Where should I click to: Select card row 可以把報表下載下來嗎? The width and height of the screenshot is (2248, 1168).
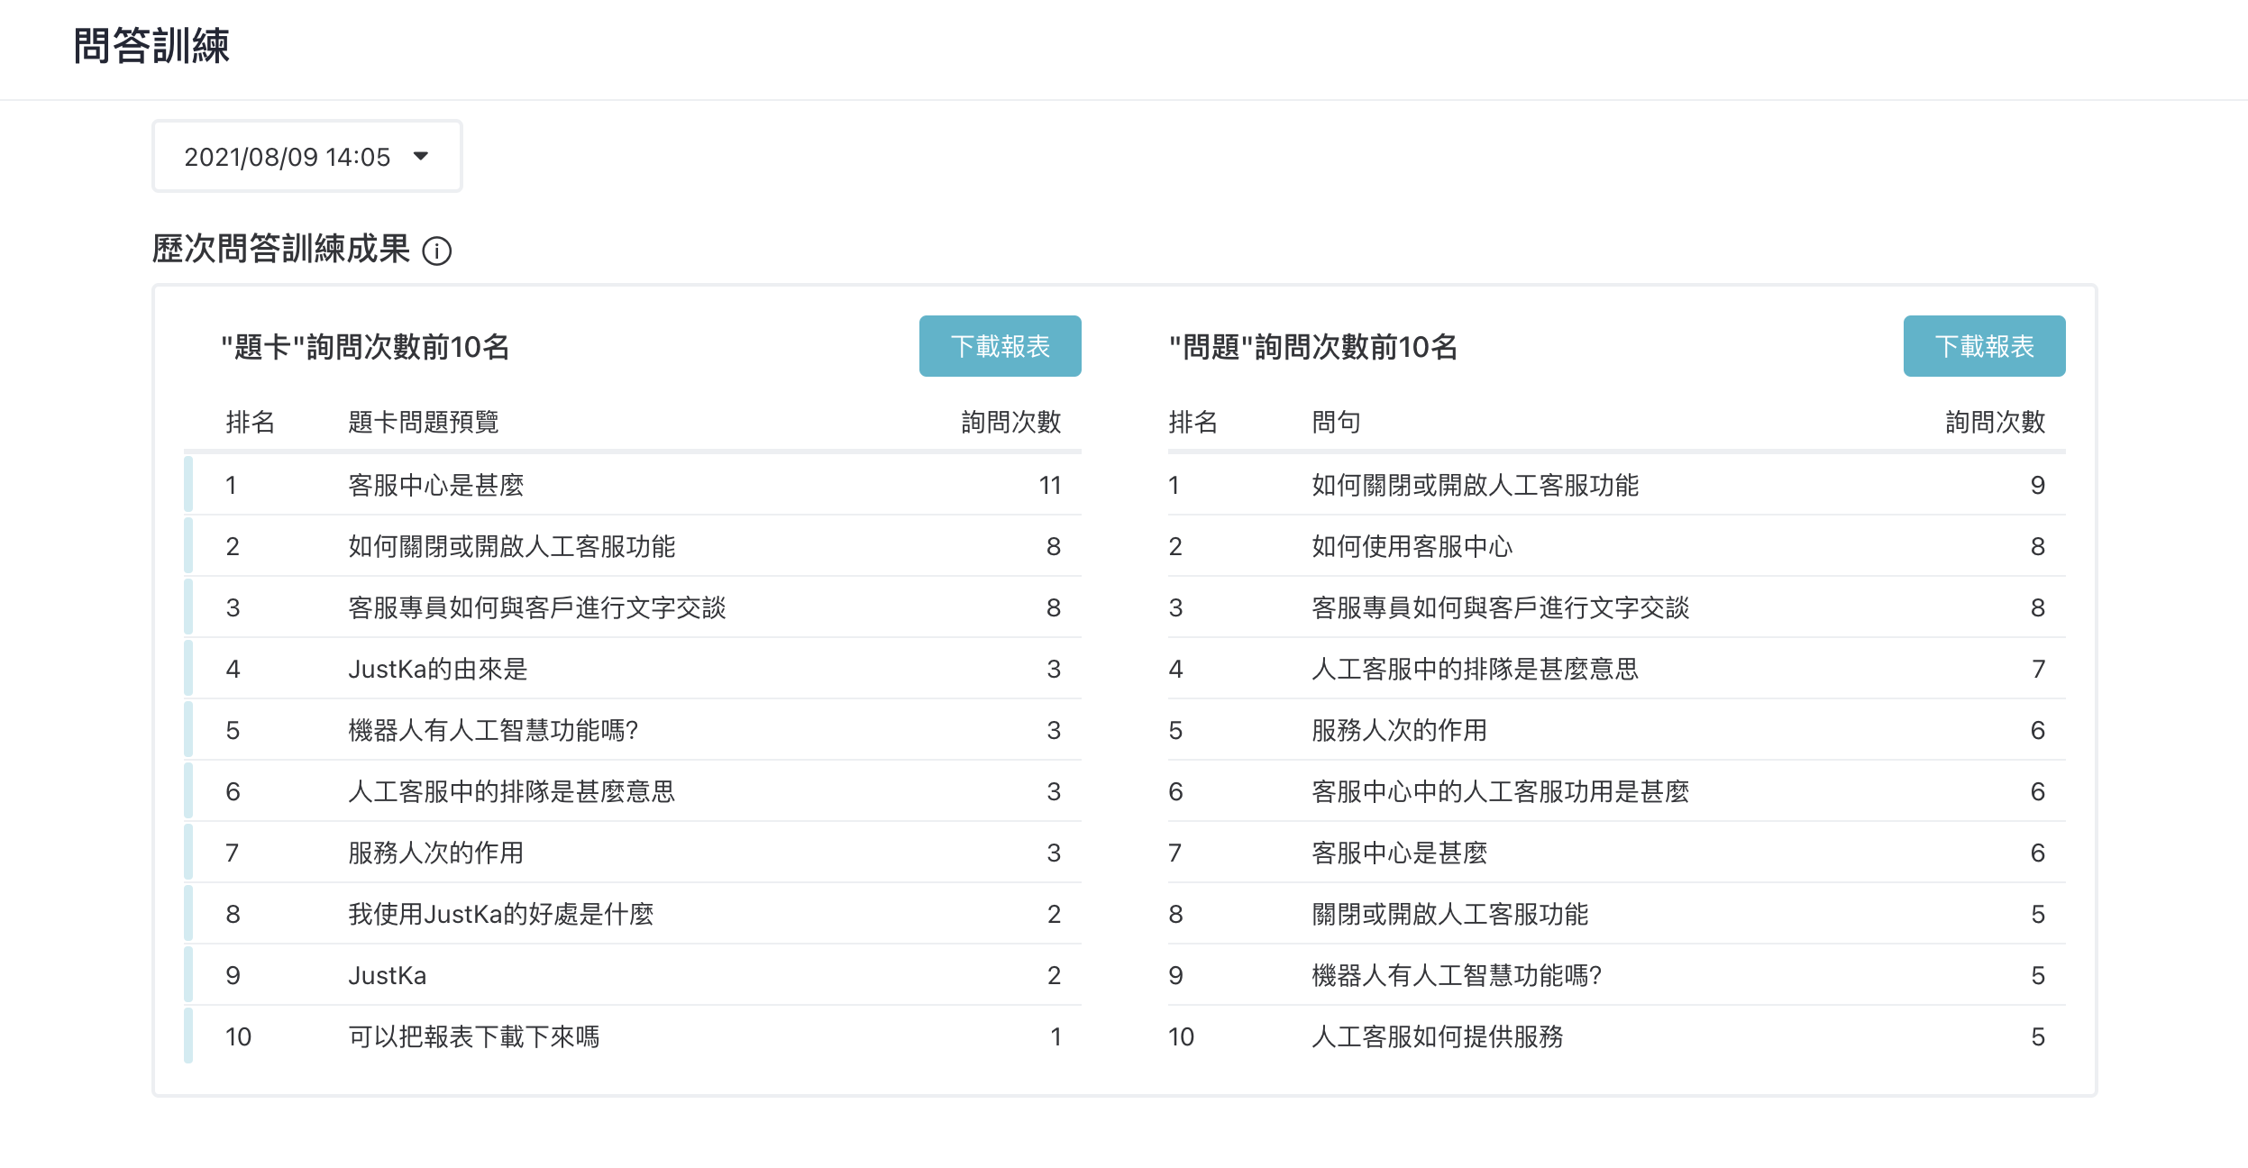tap(633, 1036)
